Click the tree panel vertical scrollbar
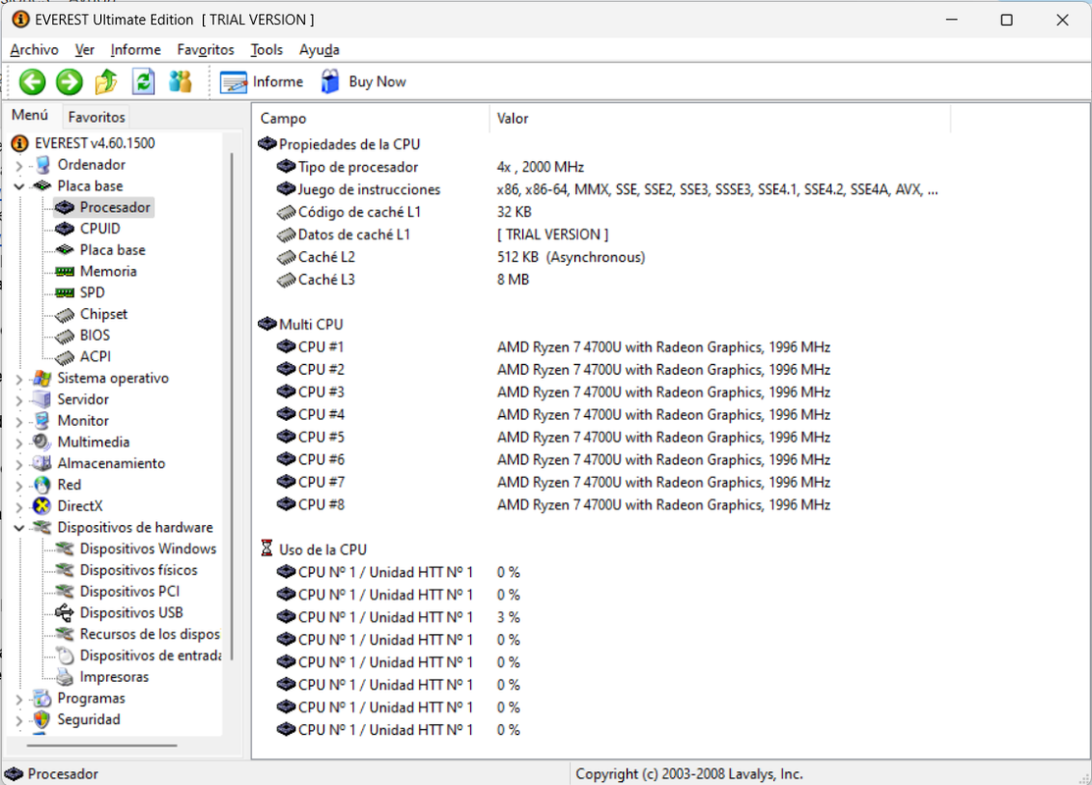 pos(232,407)
